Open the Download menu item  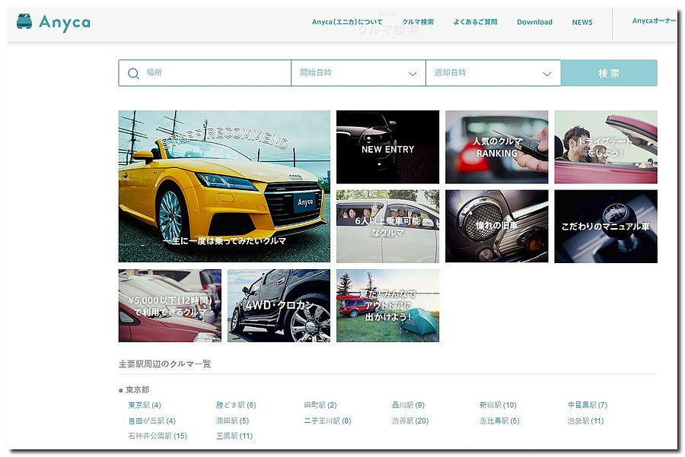click(534, 22)
